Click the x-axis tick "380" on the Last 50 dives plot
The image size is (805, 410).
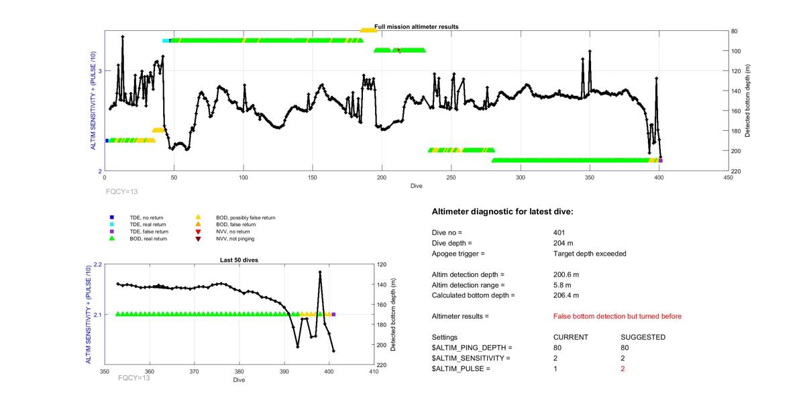pyautogui.click(x=239, y=371)
